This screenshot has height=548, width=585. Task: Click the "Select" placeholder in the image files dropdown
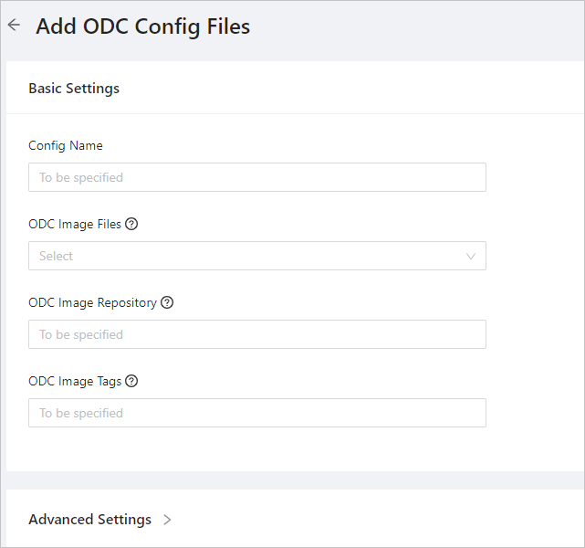pos(56,256)
